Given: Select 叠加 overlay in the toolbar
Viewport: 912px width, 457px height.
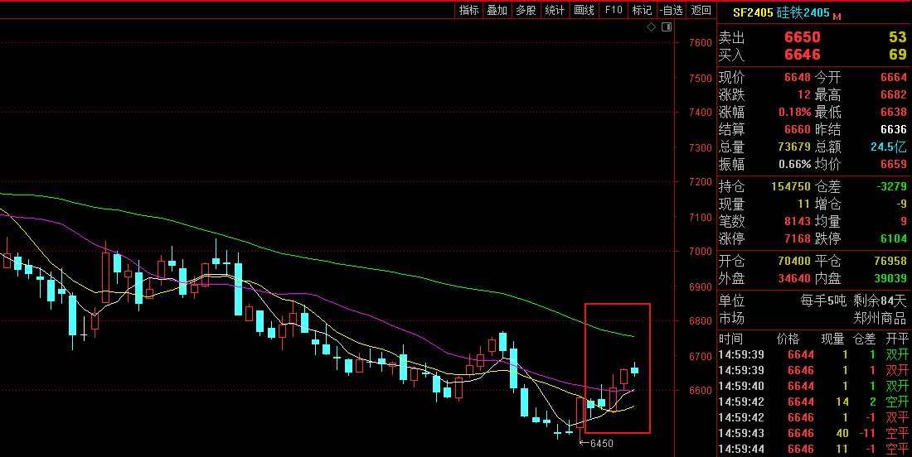Looking at the screenshot, I should 497,10.
